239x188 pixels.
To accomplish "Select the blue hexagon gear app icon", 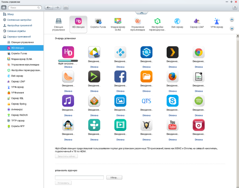I will (146, 52).
